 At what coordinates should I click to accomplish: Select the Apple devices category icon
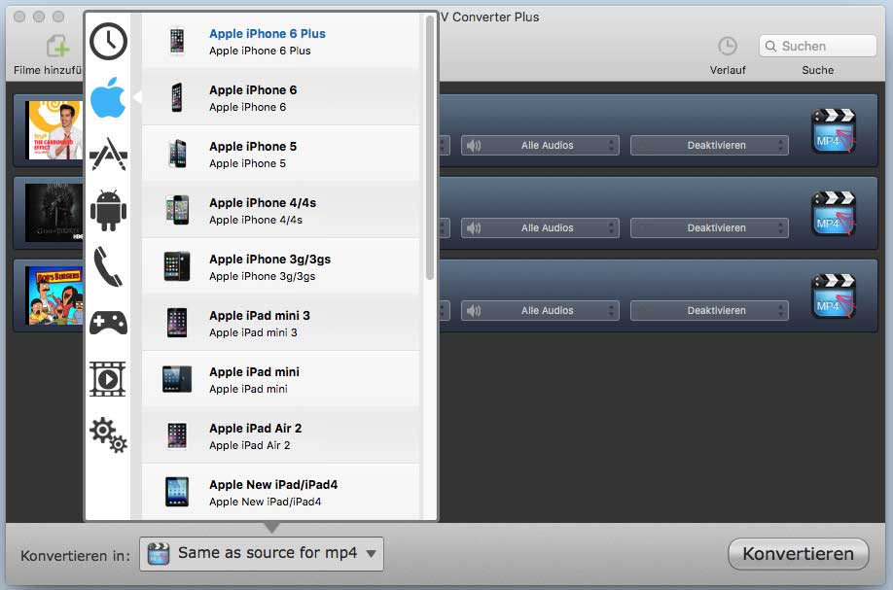(x=108, y=97)
